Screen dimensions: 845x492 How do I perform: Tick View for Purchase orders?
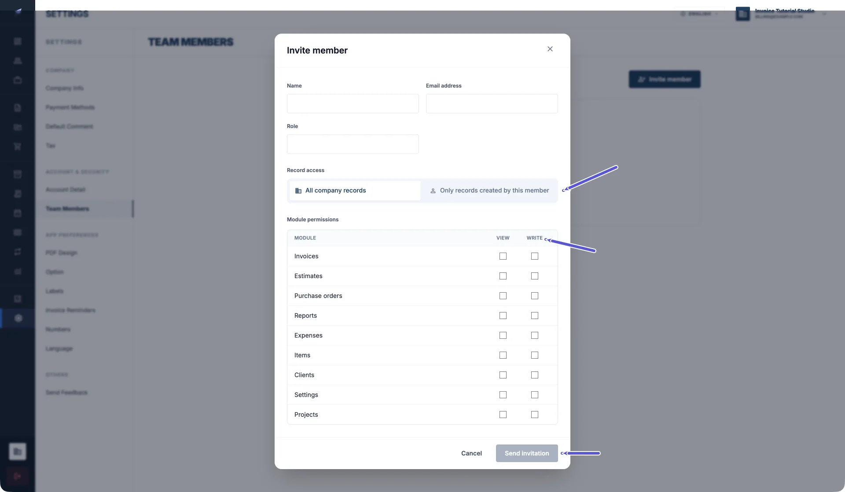(503, 296)
